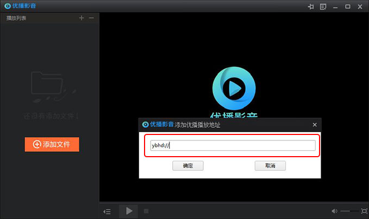The width and height of the screenshot is (369, 219).
Task: Click the 播放列表 panel header
Action: click(x=16, y=18)
